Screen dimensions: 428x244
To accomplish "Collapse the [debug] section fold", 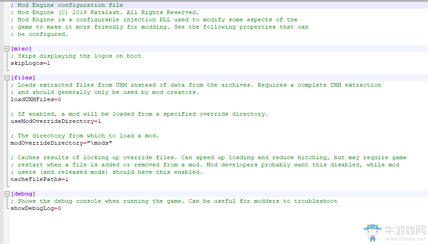I will click(x=7, y=194).
